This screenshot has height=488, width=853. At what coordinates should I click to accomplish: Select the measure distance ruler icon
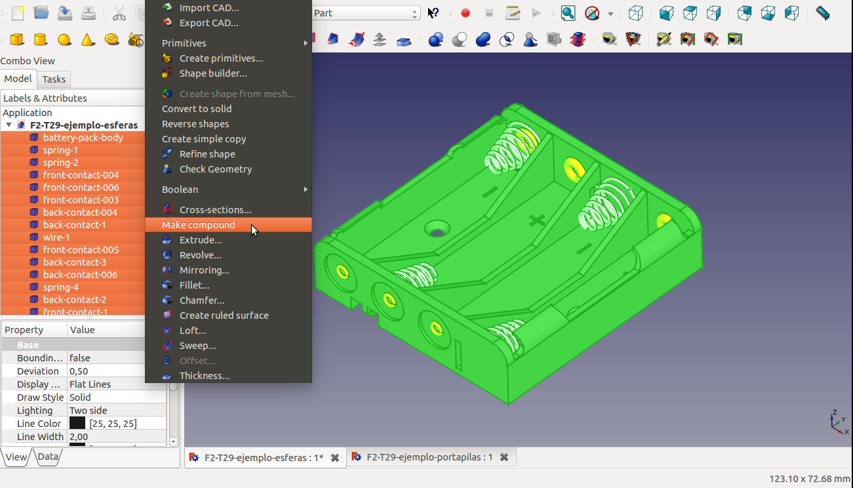pos(822,13)
